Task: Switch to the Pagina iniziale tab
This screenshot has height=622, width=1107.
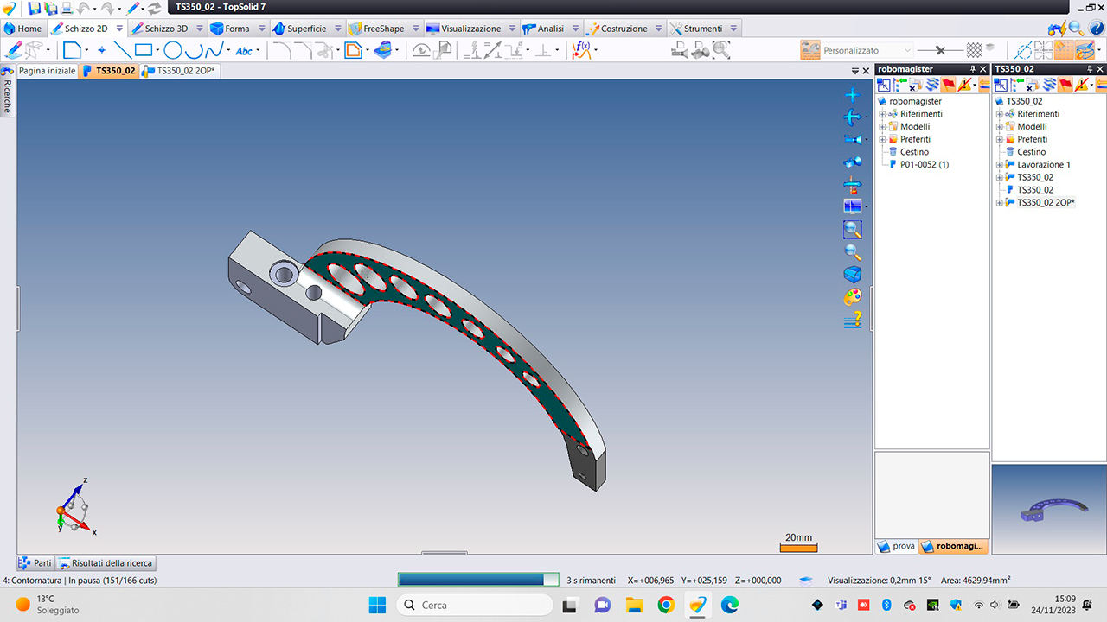Action: pyautogui.click(x=47, y=71)
